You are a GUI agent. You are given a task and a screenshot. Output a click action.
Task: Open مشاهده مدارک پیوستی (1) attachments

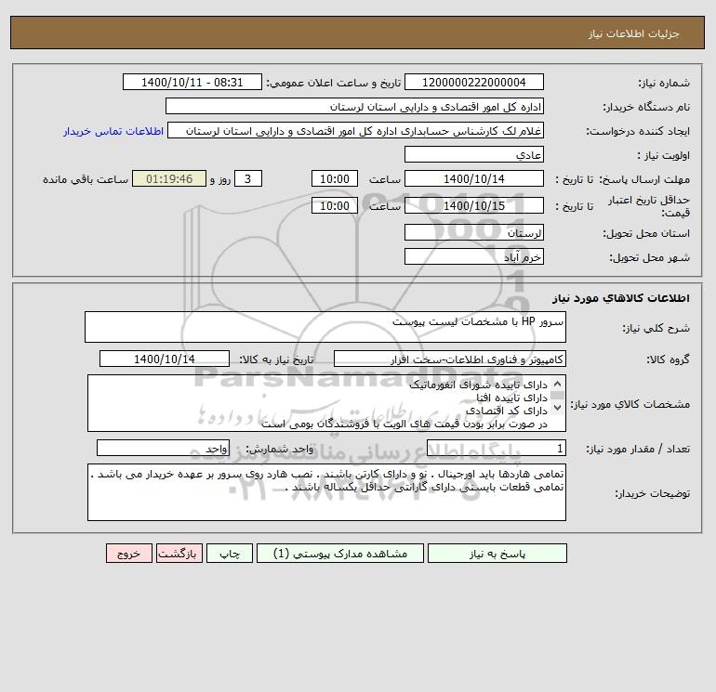tap(340, 554)
